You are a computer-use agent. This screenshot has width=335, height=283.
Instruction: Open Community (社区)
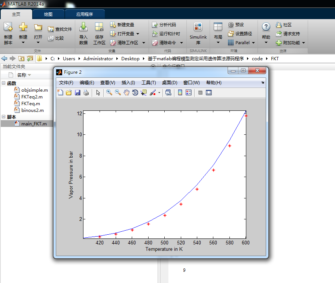tap(283, 25)
